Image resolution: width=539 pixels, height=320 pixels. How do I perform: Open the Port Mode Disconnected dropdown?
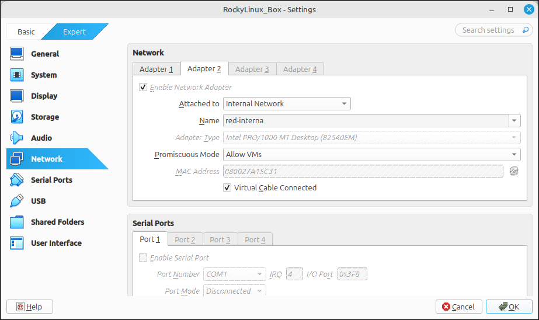tap(234, 291)
